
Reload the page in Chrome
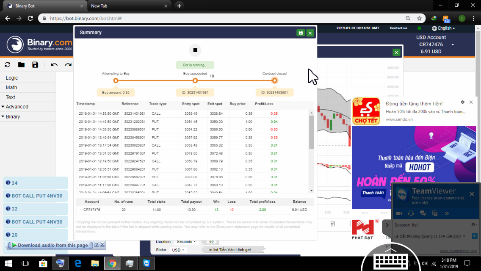30,18
